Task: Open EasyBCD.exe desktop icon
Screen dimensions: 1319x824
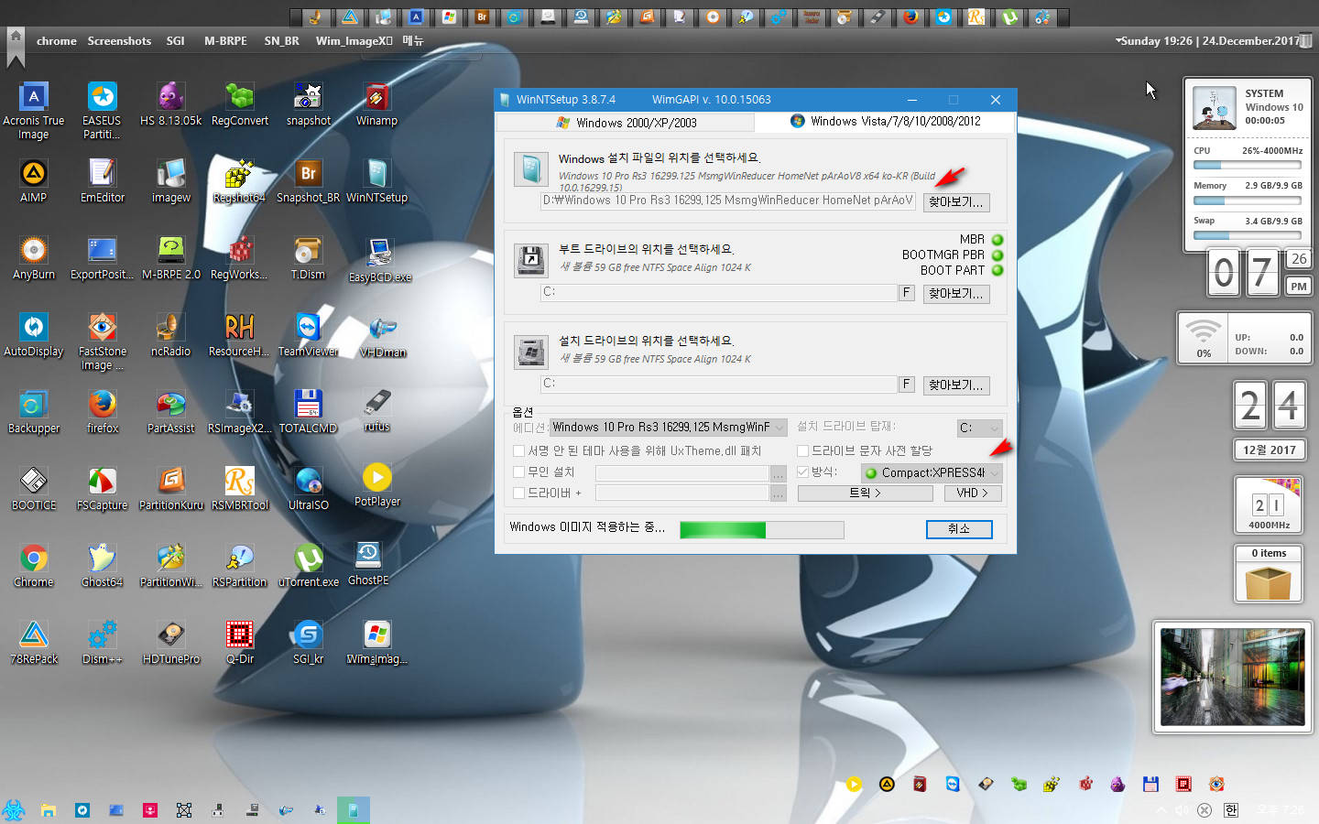Action: pos(379,259)
